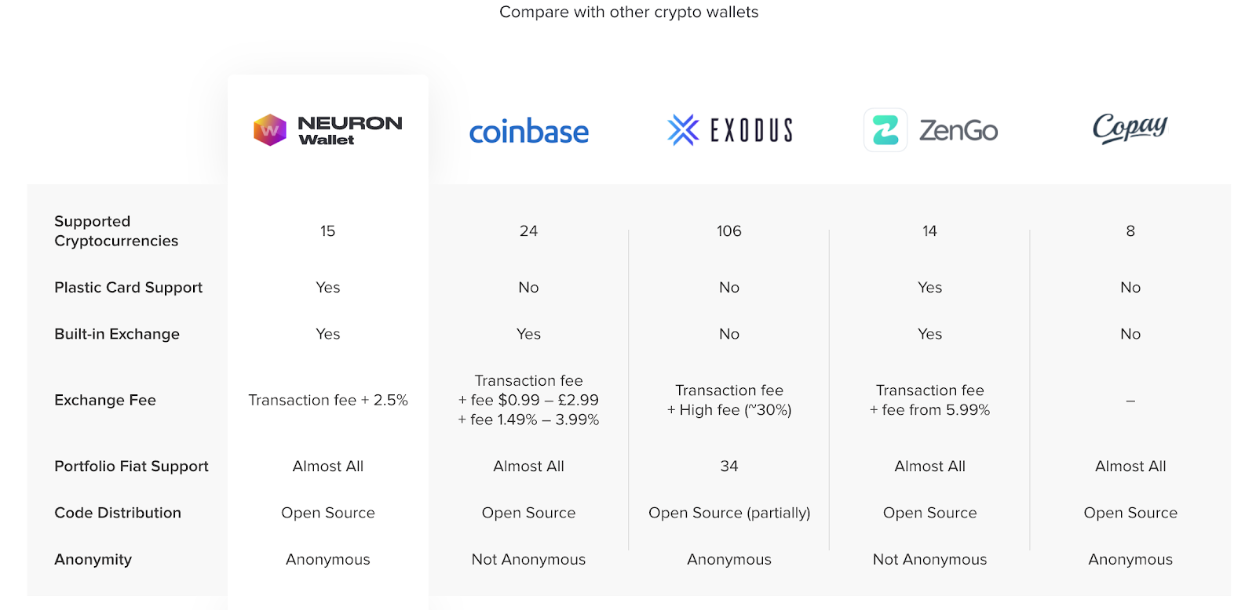
Task: Click the ZenGo wordmark text
Action: point(958,130)
